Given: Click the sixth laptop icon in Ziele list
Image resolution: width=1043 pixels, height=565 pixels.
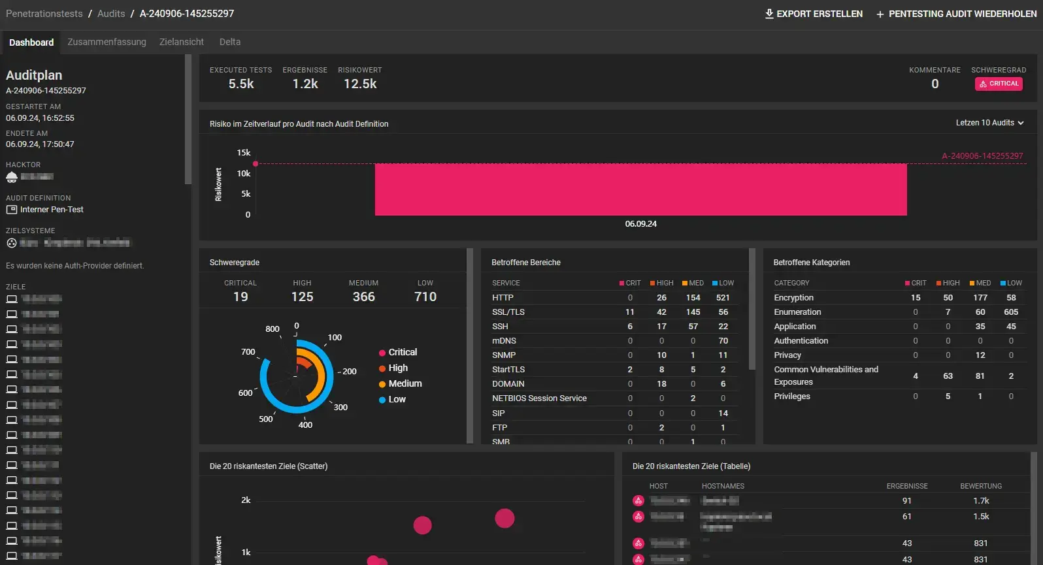Looking at the screenshot, I should coord(12,374).
